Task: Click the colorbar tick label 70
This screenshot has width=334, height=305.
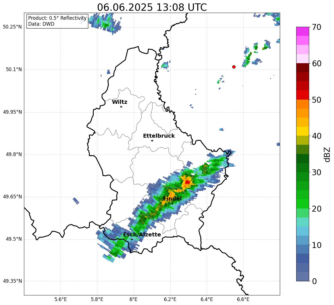Action: pos(317,27)
